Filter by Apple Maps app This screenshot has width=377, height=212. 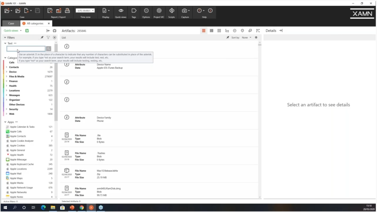tap(16, 178)
